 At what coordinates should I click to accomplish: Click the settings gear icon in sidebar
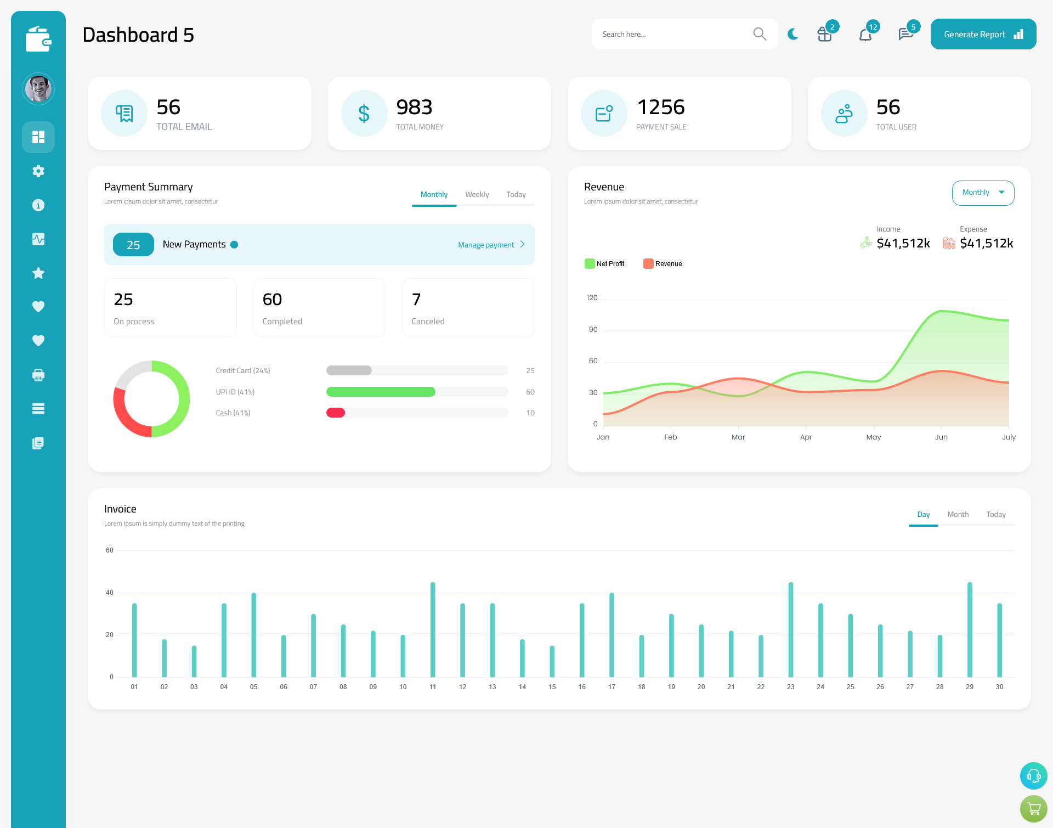pos(38,171)
